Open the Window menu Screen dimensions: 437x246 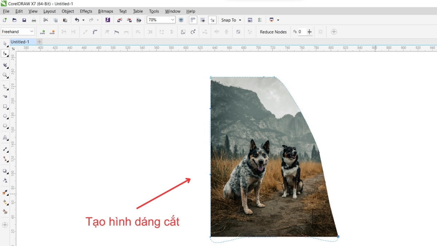pos(173,11)
